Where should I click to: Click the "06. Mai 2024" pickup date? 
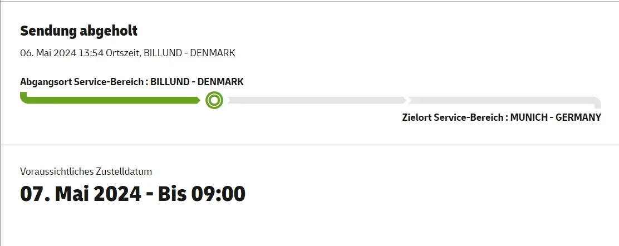46,53
